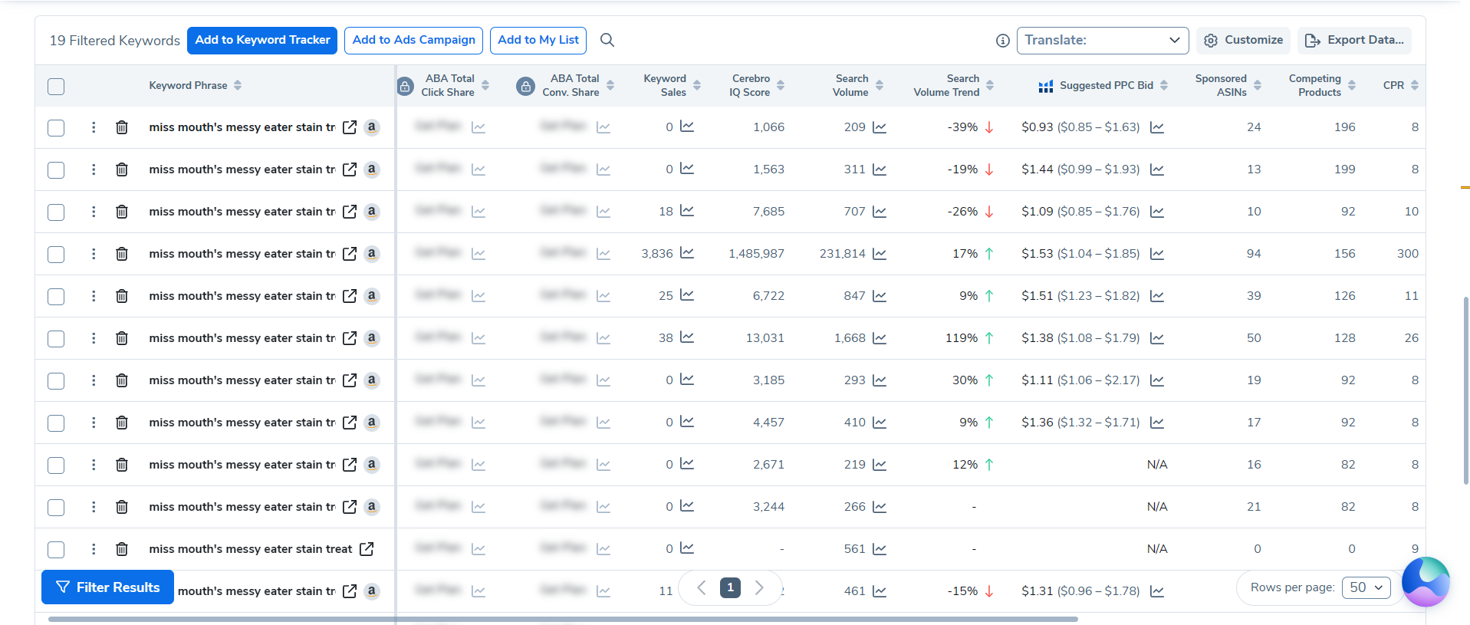Check the row with 119% volume trend

(x=56, y=339)
